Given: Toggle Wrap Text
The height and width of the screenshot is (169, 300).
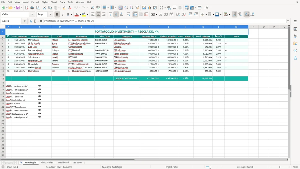Looking at the screenshot, I should 128,15.
